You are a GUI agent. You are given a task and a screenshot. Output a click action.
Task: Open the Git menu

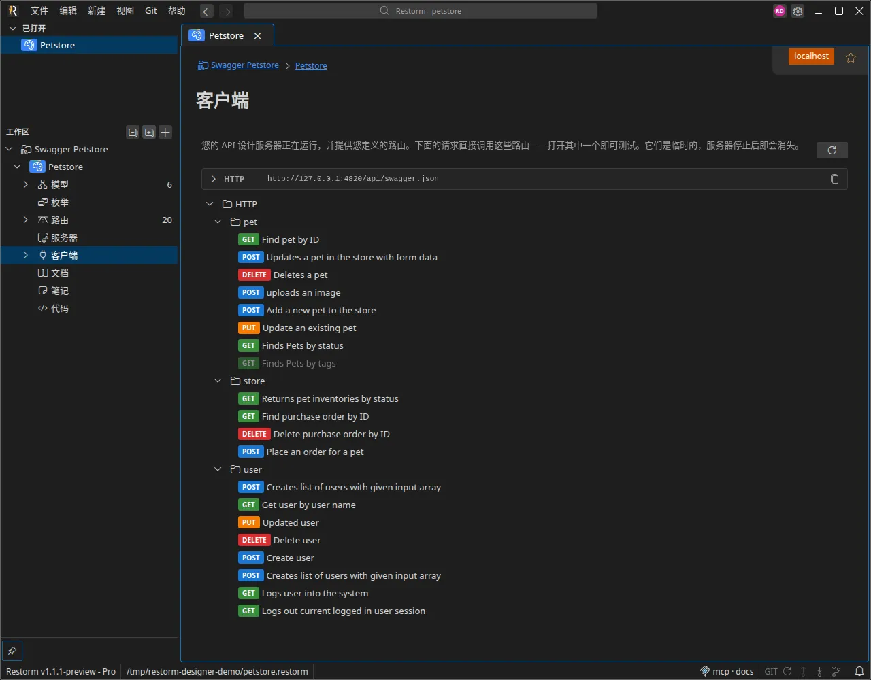[x=151, y=11]
